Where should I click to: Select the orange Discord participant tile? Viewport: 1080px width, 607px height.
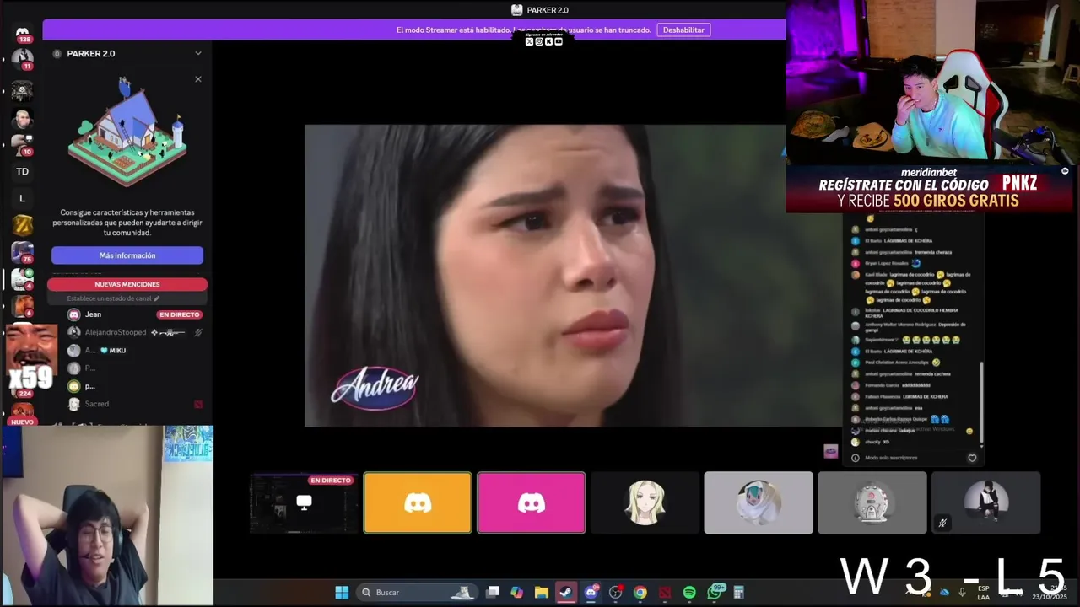tap(418, 502)
